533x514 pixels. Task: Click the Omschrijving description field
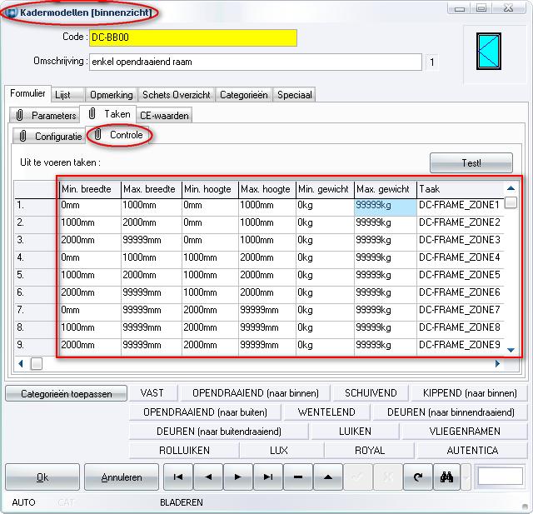(256, 62)
